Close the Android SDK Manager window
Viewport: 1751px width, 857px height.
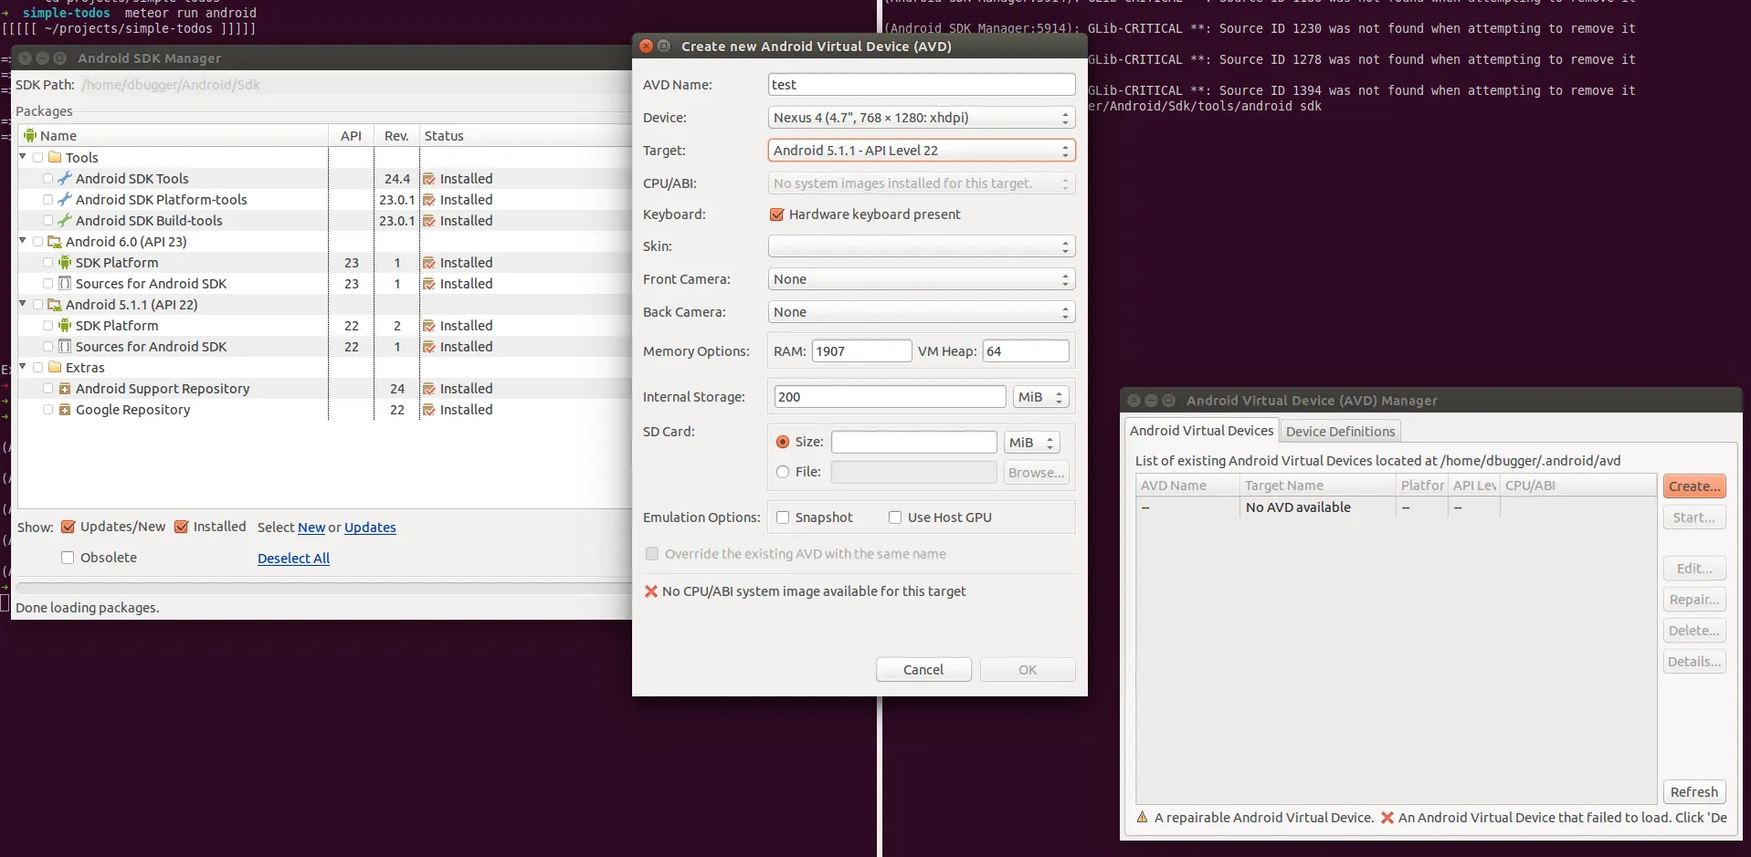pos(26,58)
